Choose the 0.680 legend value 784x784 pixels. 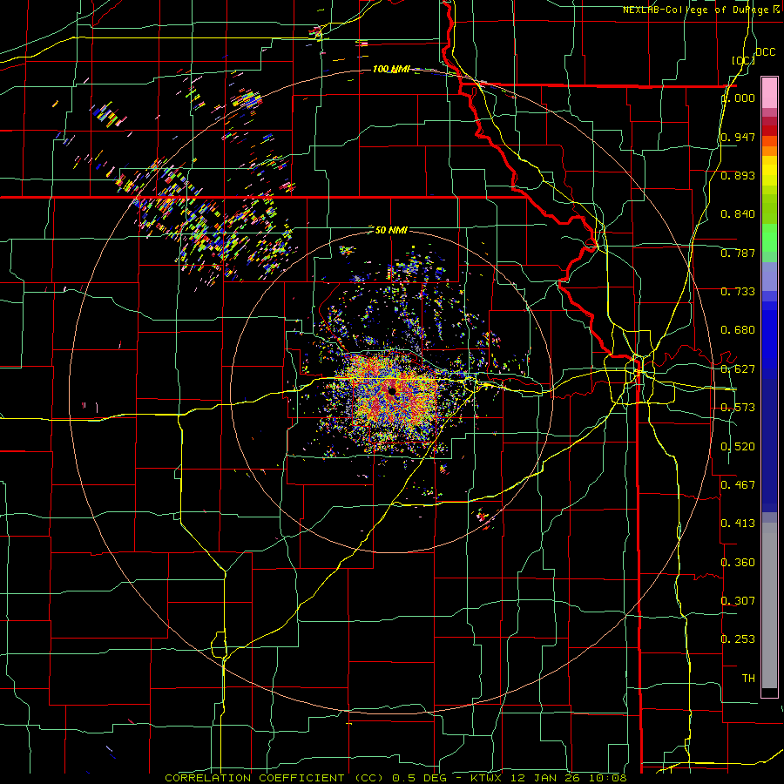coord(738,330)
